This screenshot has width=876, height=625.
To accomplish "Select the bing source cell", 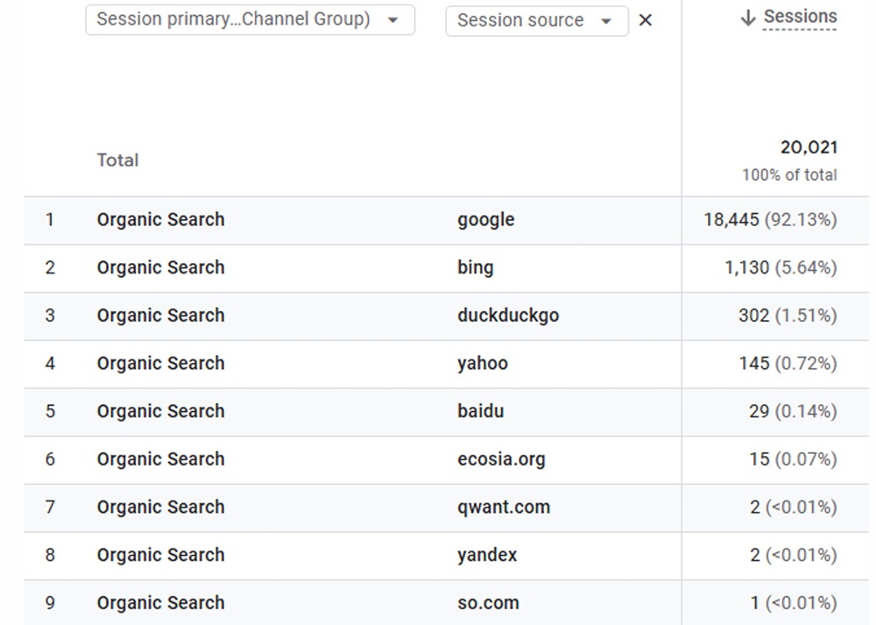I will click(x=476, y=268).
